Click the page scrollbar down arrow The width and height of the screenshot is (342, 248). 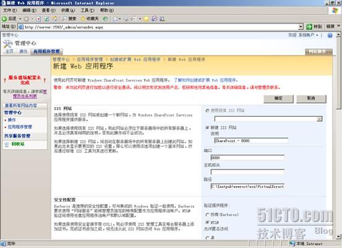(338, 236)
